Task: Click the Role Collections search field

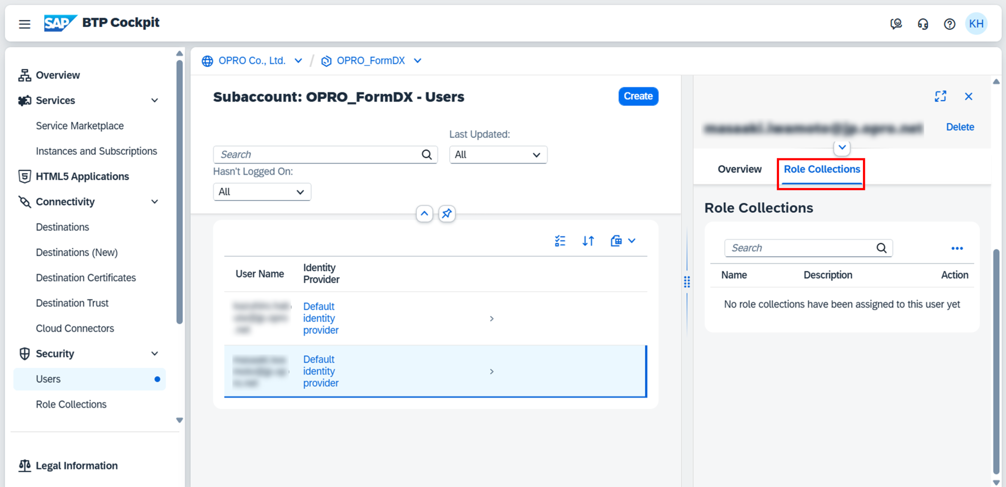Action: pos(801,248)
